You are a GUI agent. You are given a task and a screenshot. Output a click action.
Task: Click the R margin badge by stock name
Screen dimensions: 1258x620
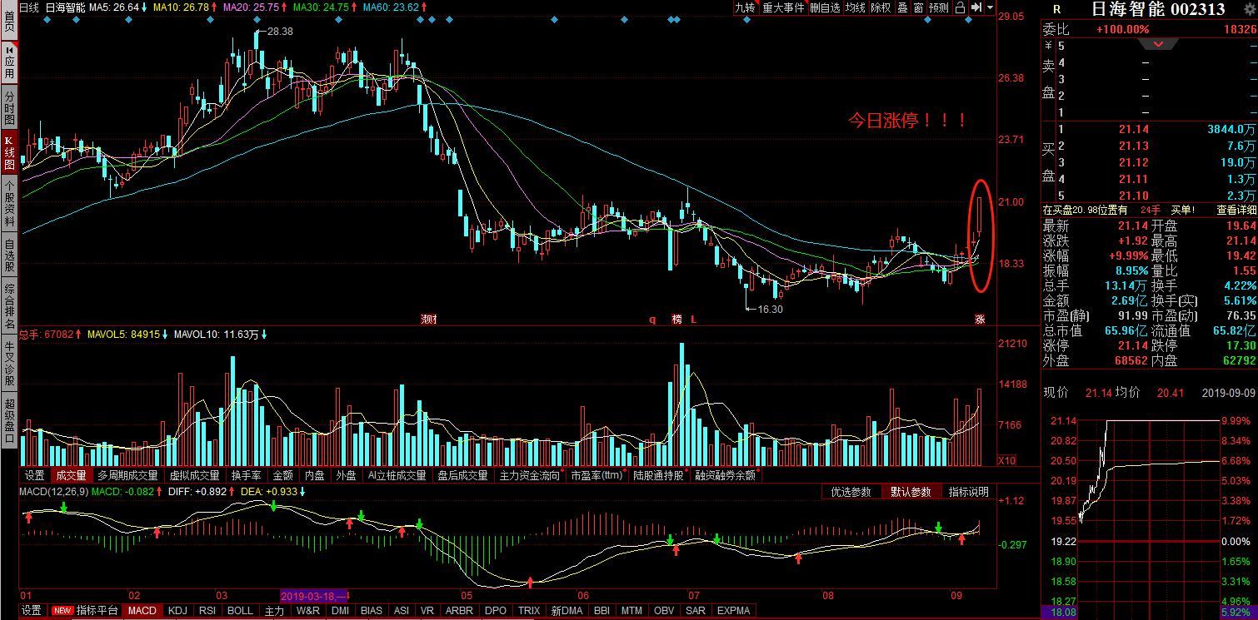pos(1056,9)
